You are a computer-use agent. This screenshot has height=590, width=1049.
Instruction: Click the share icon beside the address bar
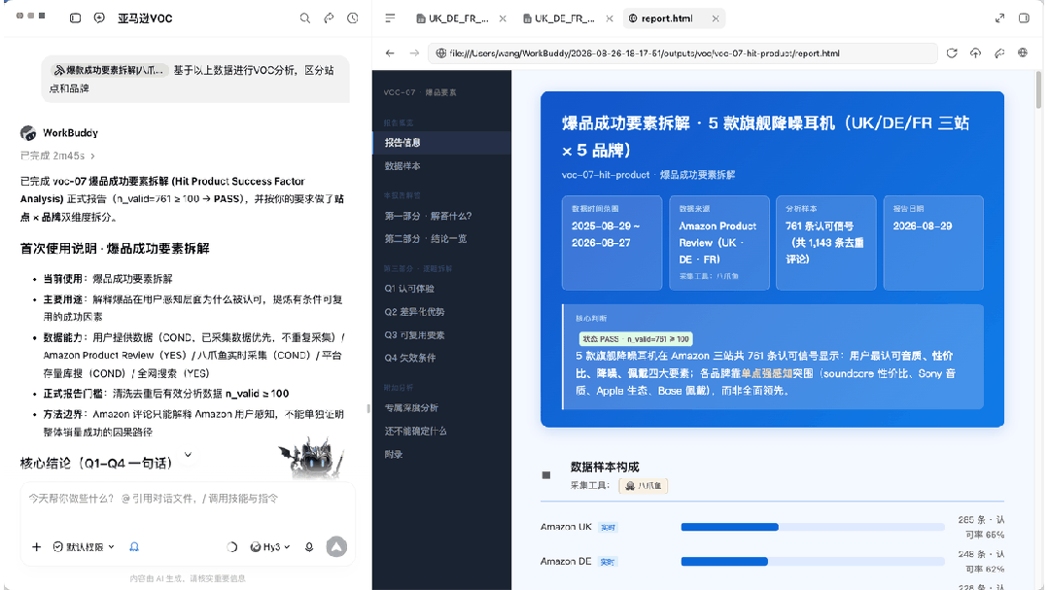[x=999, y=52]
